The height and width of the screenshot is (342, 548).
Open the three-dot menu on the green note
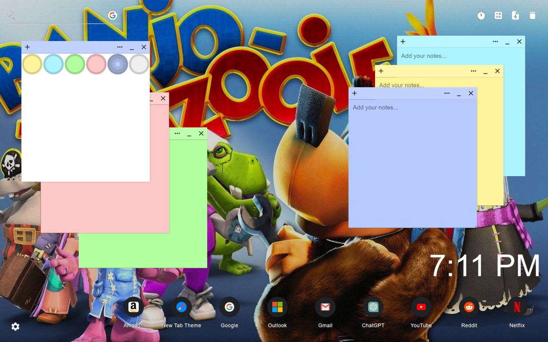(x=177, y=133)
